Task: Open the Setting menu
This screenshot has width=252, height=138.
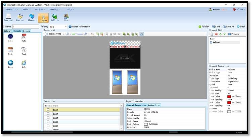Action: (54, 10)
